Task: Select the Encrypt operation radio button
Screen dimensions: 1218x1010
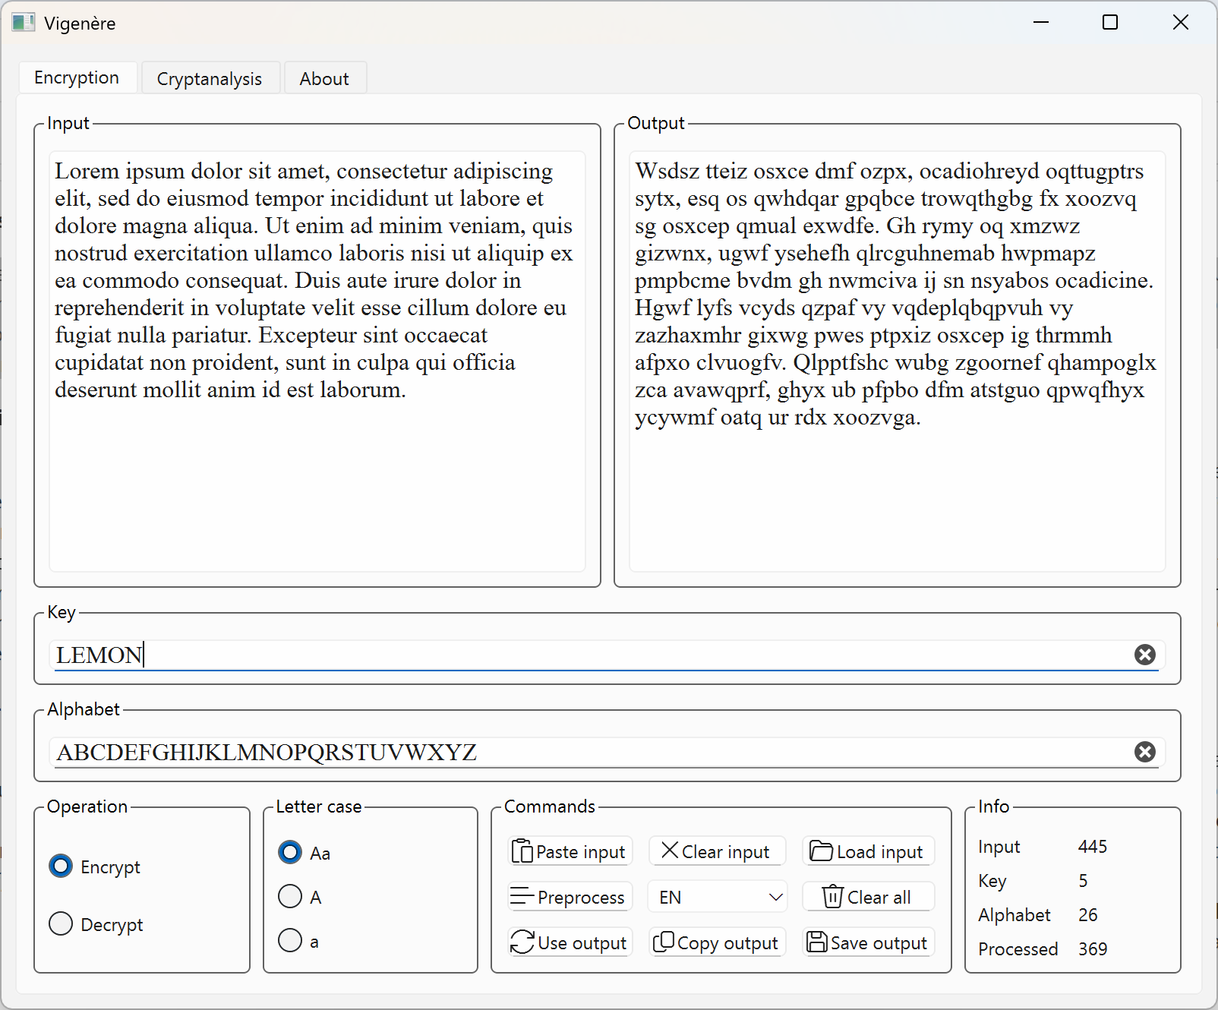Action: pyautogui.click(x=61, y=866)
